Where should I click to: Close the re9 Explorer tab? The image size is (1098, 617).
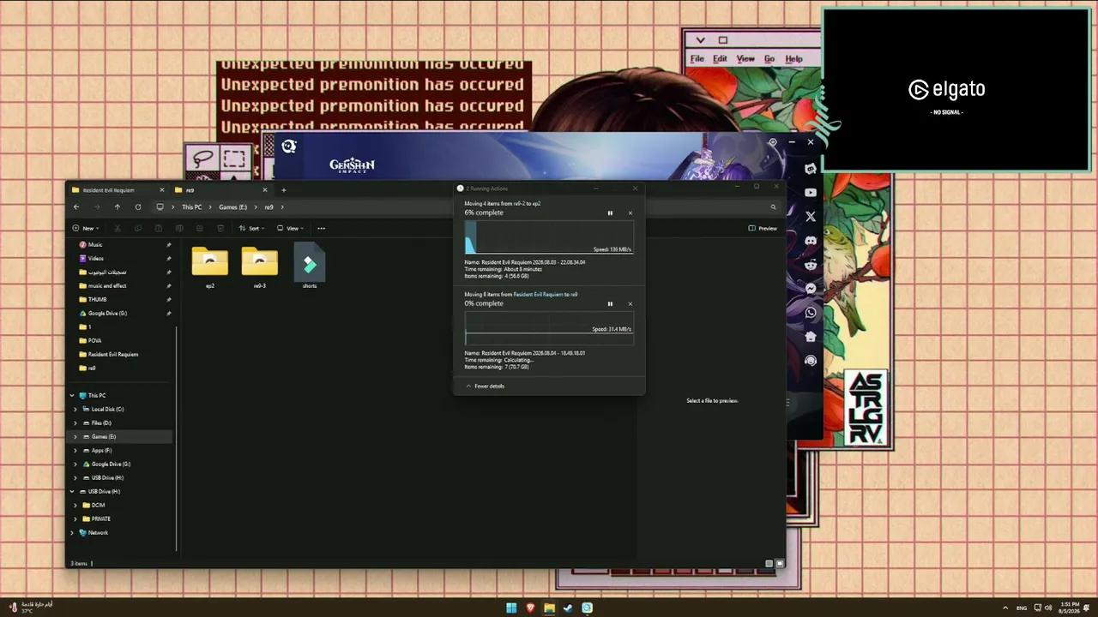click(265, 190)
